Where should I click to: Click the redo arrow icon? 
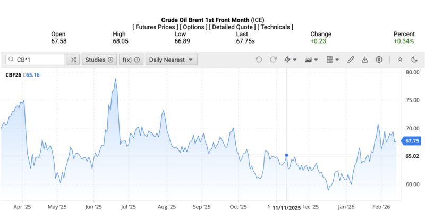[x=273, y=60]
